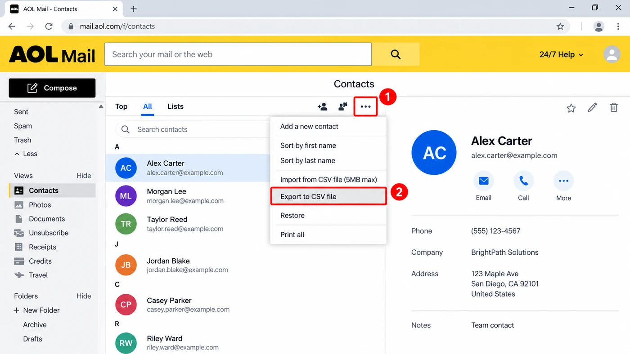Screen dimensions: 630x354
Task: Select the Riley Ward contact row
Action: click(245, 343)
